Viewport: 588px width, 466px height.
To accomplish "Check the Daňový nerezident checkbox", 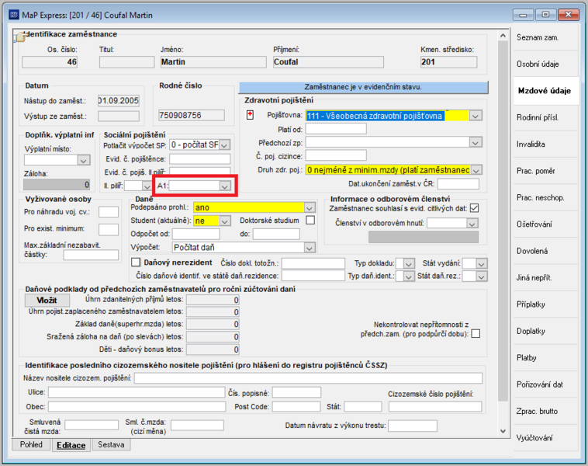I will 136,262.
